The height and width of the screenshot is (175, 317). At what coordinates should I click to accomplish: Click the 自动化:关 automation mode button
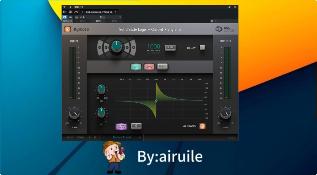67,21
